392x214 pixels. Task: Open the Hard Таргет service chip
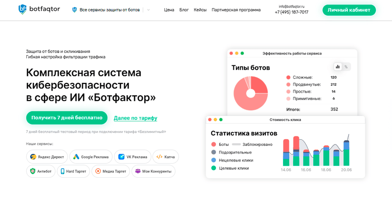point(73,172)
